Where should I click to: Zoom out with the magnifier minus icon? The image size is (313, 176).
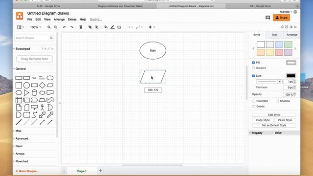pyautogui.click(x=56, y=27)
